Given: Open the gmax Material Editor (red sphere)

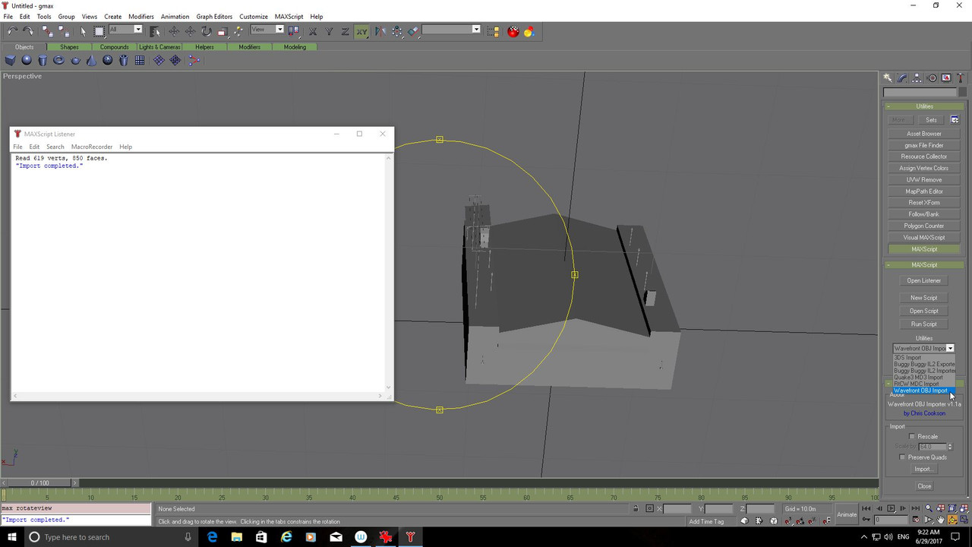Looking at the screenshot, I should pyautogui.click(x=513, y=30).
